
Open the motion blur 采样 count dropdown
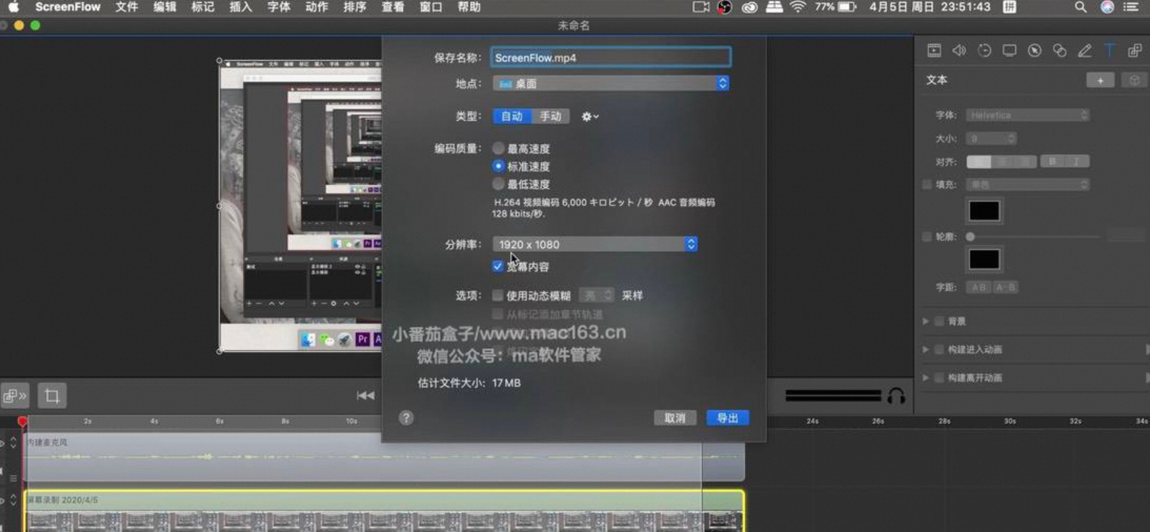point(597,295)
